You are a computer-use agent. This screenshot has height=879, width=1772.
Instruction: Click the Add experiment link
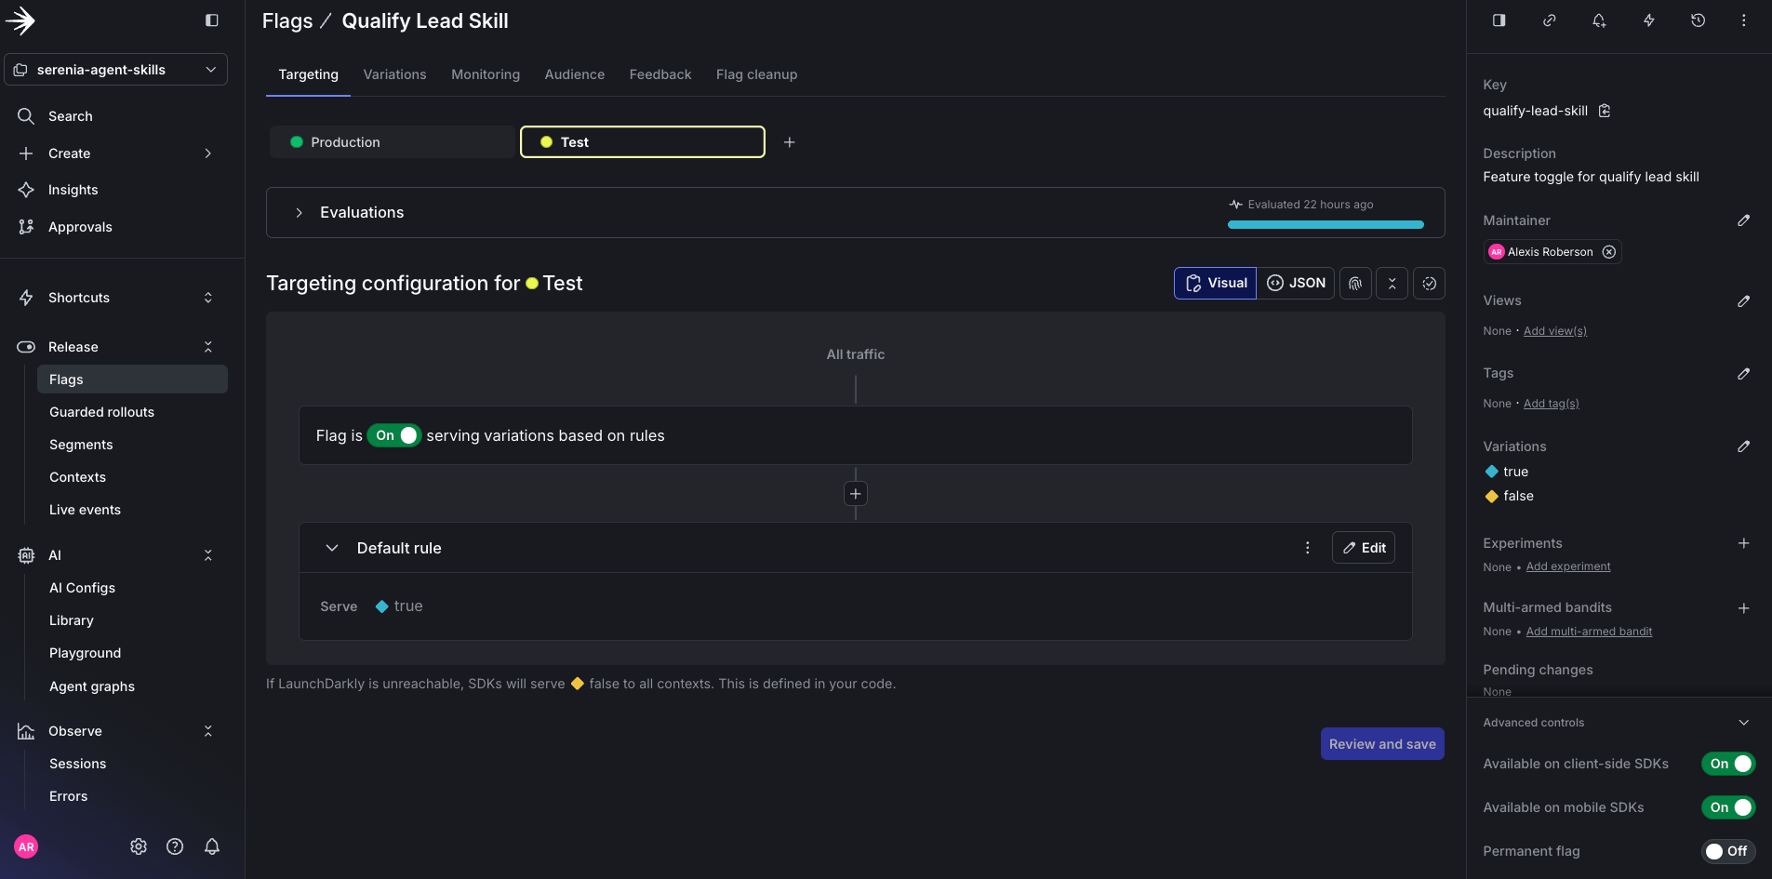pos(1568,566)
